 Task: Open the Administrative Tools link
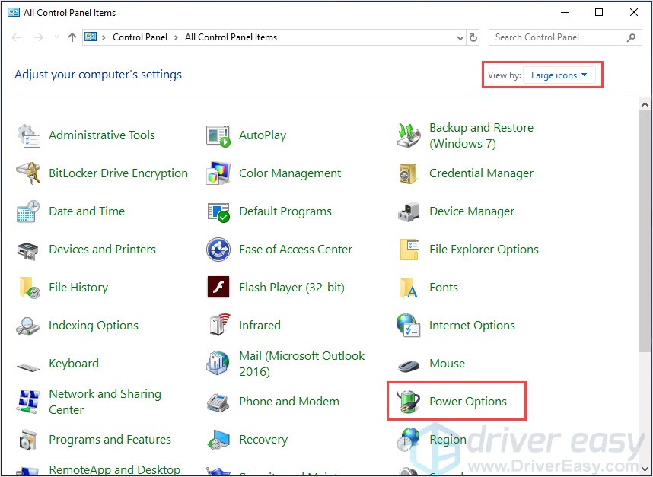click(x=102, y=135)
